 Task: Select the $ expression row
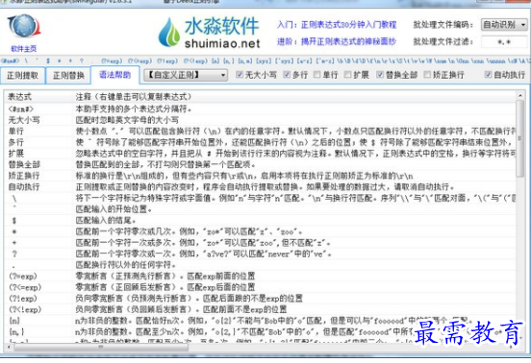[260, 220]
